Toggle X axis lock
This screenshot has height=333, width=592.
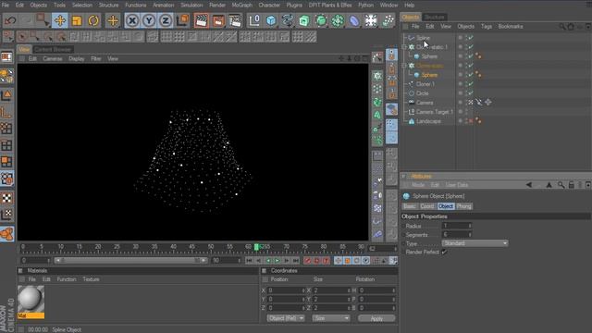[x=132, y=20]
